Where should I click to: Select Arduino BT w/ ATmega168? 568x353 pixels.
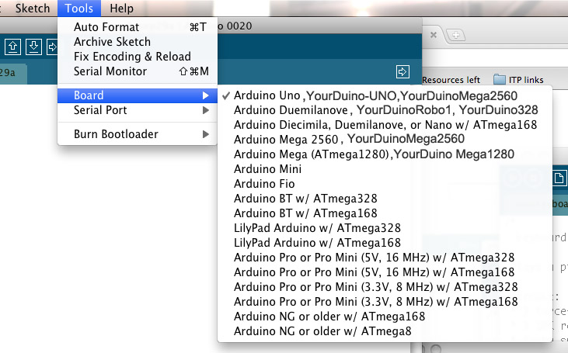click(x=385, y=213)
